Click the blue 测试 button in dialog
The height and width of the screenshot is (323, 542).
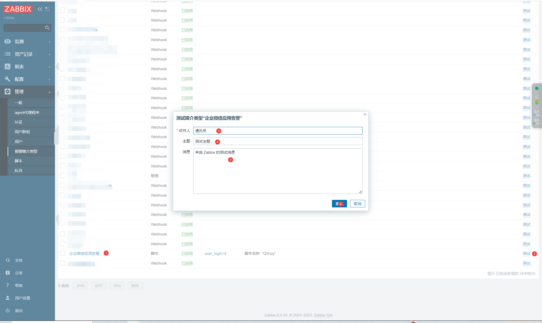click(339, 204)
